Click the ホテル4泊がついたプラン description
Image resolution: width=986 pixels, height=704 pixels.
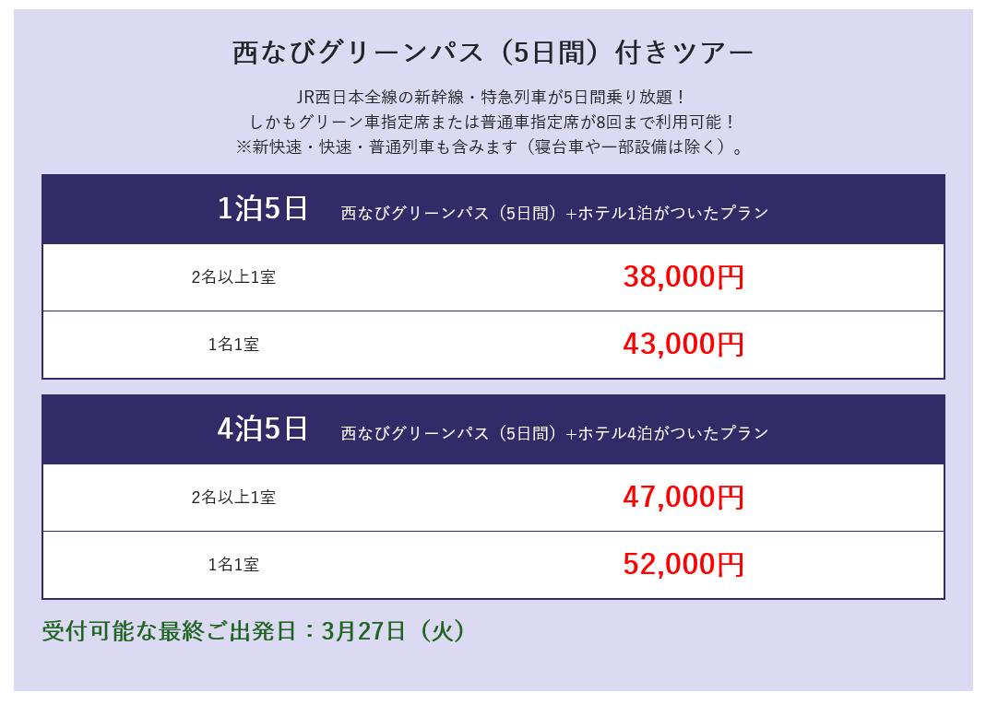coord(554,433)
